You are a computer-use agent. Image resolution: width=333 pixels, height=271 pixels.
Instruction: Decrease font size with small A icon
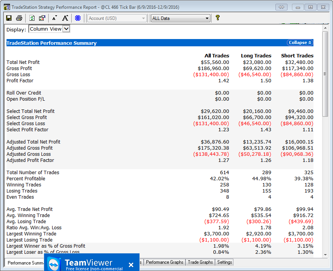tap(54, 18)
